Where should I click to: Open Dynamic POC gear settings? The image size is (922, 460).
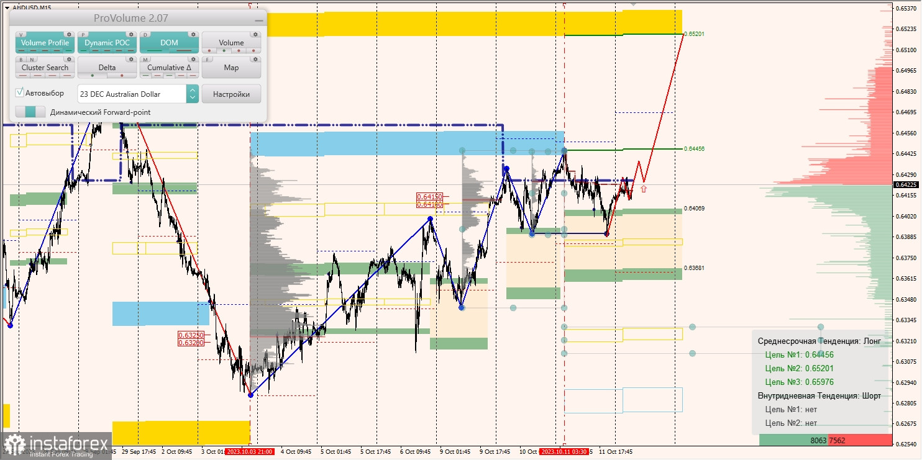tap(130, 35)
